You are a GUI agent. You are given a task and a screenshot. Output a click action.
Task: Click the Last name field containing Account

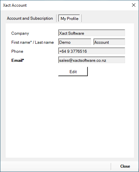(109, 42)
